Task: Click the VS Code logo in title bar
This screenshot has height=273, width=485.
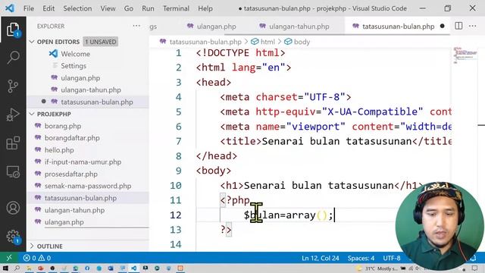Action: (x=10, y=8)
